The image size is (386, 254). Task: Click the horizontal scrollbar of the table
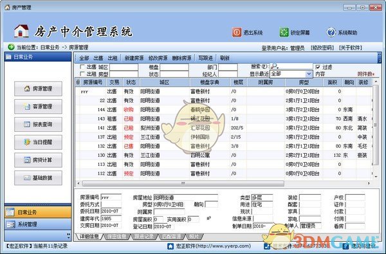tap(183, 183)
